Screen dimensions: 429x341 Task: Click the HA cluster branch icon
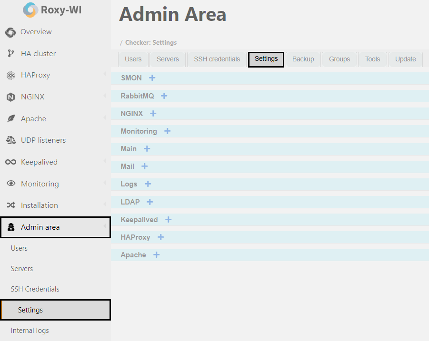coord(10,53)
